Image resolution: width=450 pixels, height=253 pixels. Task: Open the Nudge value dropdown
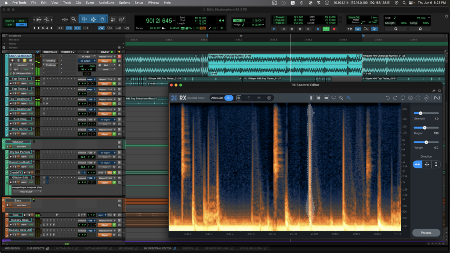(x=263, y=25)
